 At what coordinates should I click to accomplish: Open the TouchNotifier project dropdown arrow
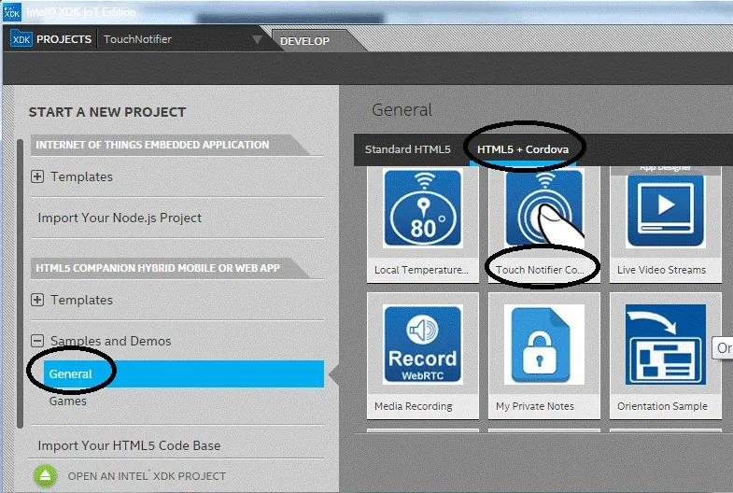258,40
